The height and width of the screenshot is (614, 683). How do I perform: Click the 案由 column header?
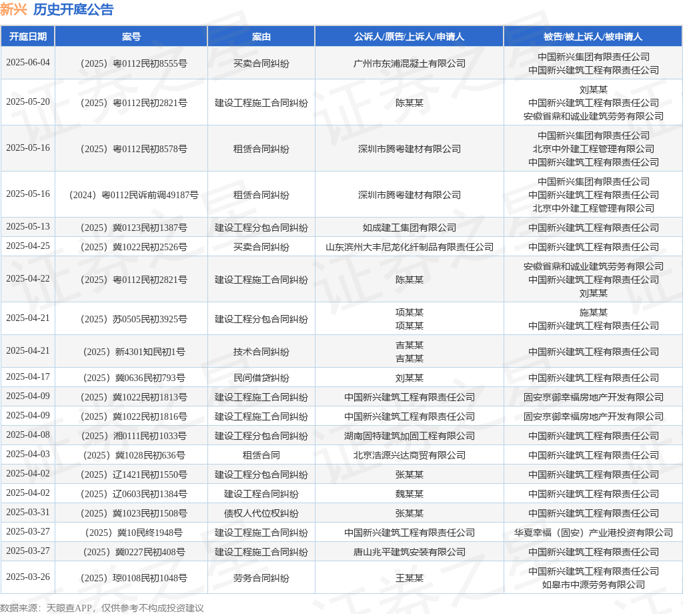pos(261,37)
